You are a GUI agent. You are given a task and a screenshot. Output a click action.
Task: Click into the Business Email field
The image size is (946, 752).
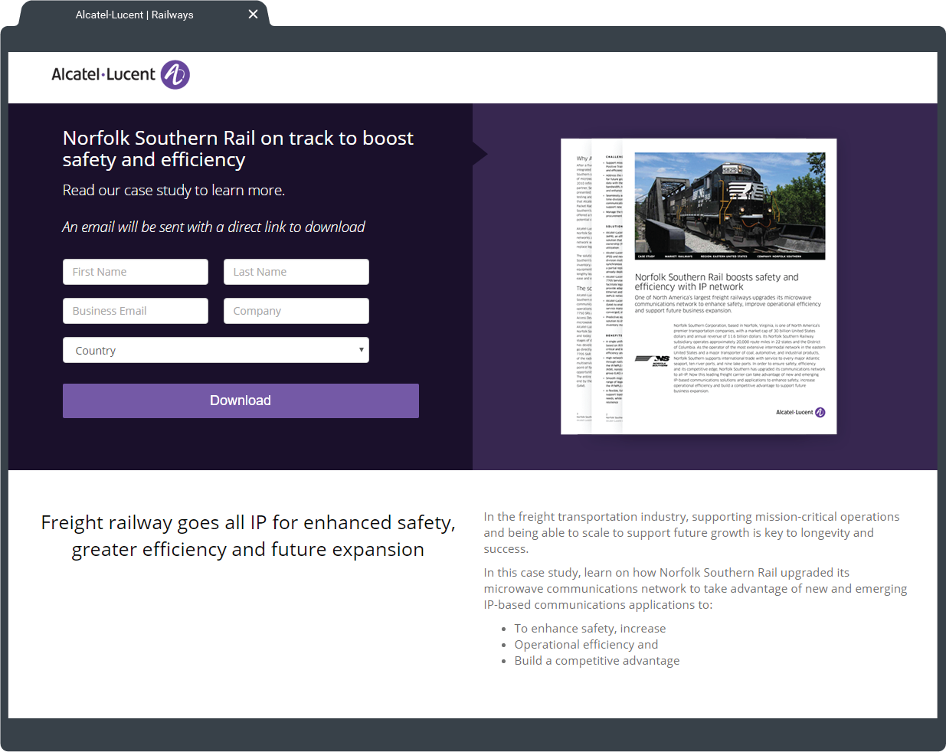[x=136, y=311]
